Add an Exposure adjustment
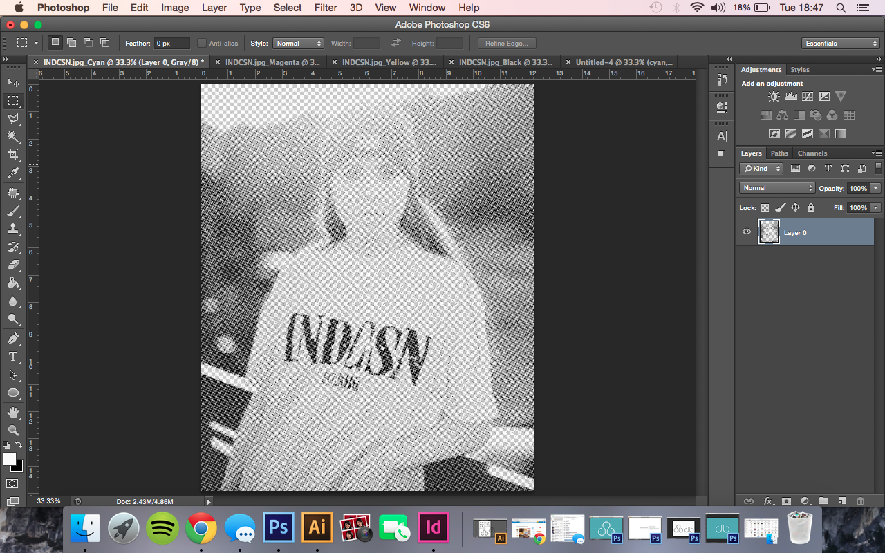 tap(824, 97)
